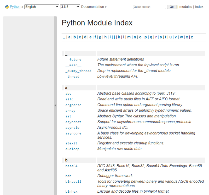Open the English language dropdown
Screen dimensions: 209x195
(42, 7)
